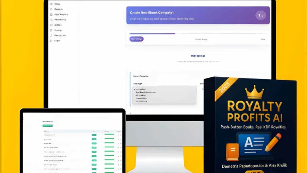This screenshot has height=173, width=307.
Task: Select the PDF File Source option
Action: [142, 101]
